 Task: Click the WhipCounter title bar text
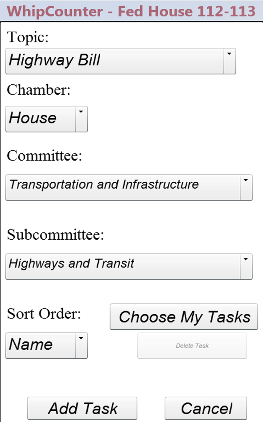pos(131,11)
